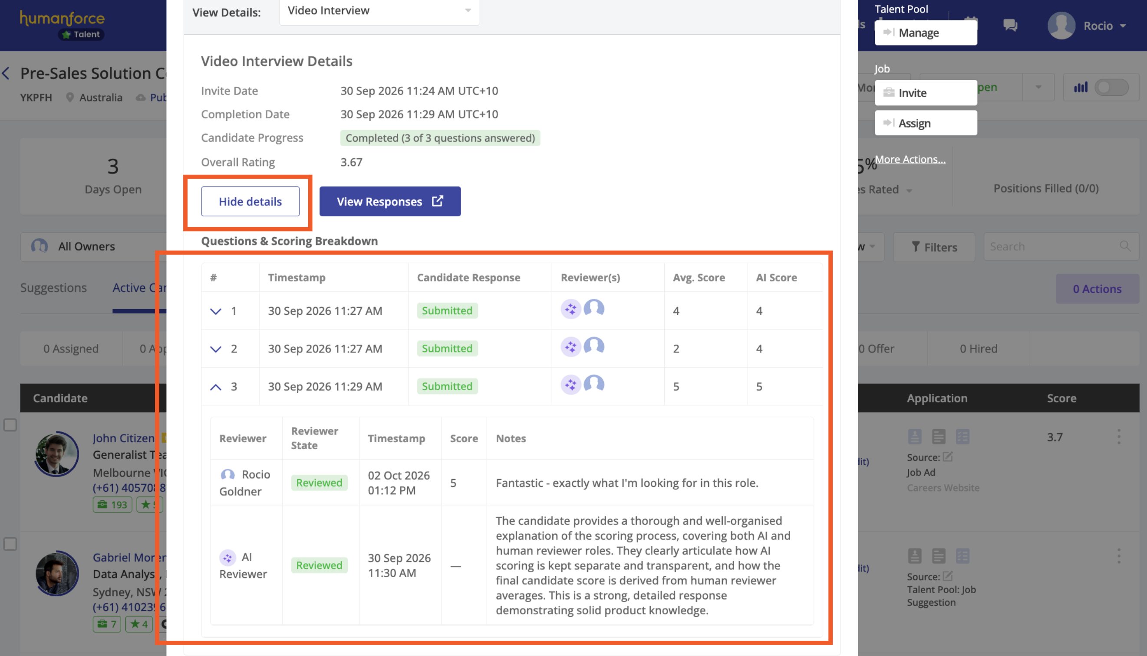Viewport: 1147px width, 656px height.
Task: Open the three-dot menu for John Citizen
Action: (1119, 437)
